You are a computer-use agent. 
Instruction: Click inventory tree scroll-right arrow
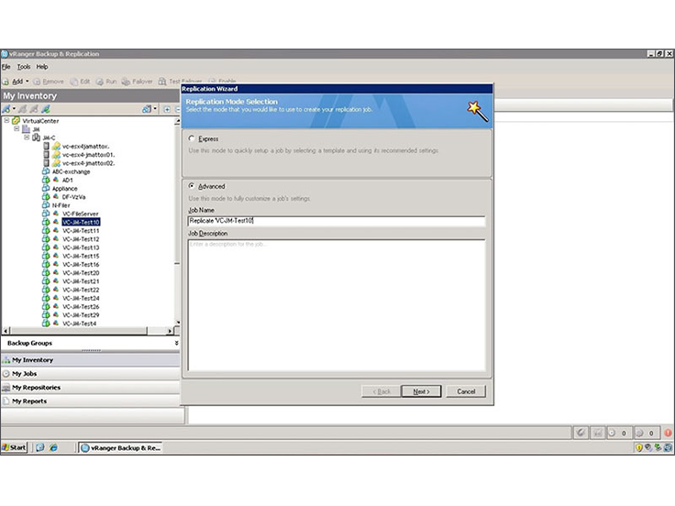point(170,331)
